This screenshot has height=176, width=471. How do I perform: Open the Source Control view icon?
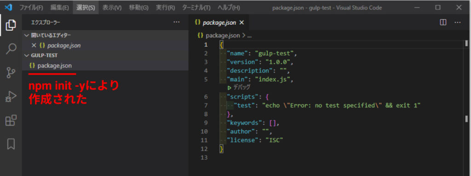click(x=11, y=73)
